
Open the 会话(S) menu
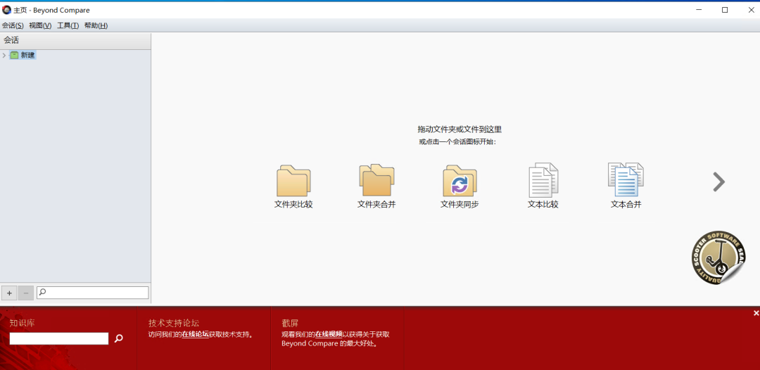pos(13,25)
